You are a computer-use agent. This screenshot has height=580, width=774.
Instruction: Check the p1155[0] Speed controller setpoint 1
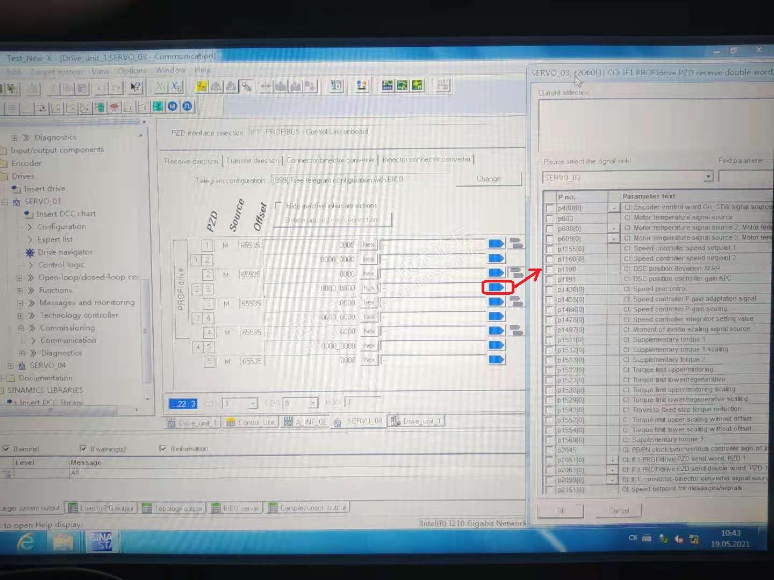coord(549,249)
